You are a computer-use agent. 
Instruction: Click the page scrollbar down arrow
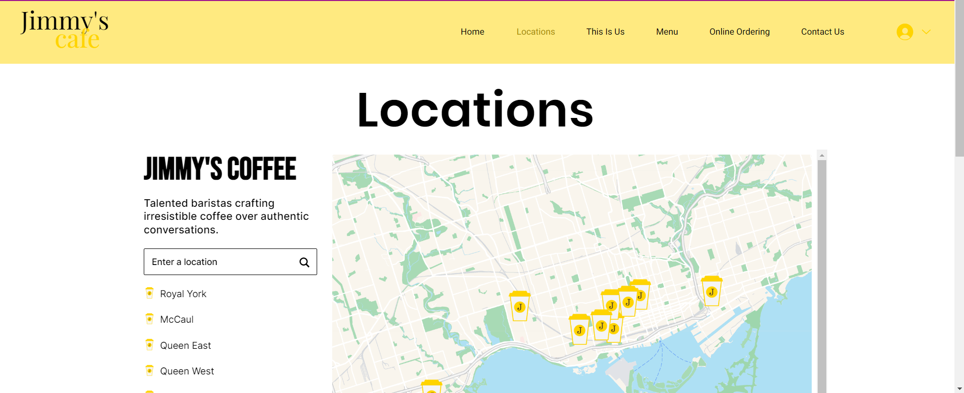pos(959,388)
